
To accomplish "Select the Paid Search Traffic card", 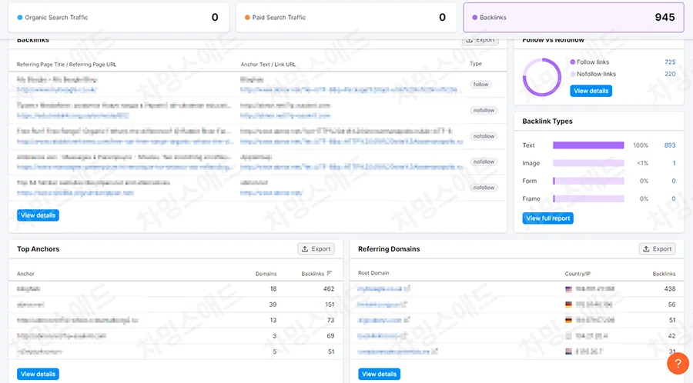I will pos(344,18).
